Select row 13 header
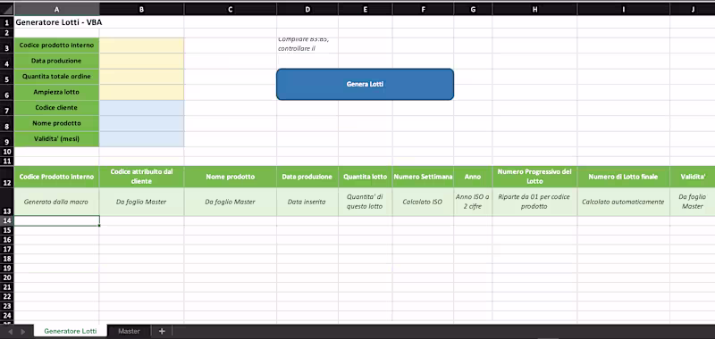 click(7, 202)
